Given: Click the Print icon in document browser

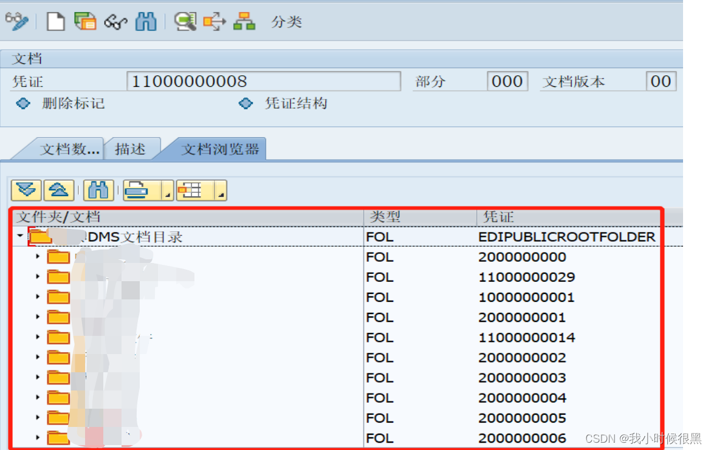Looking at the screenshot, I should 138,190.
